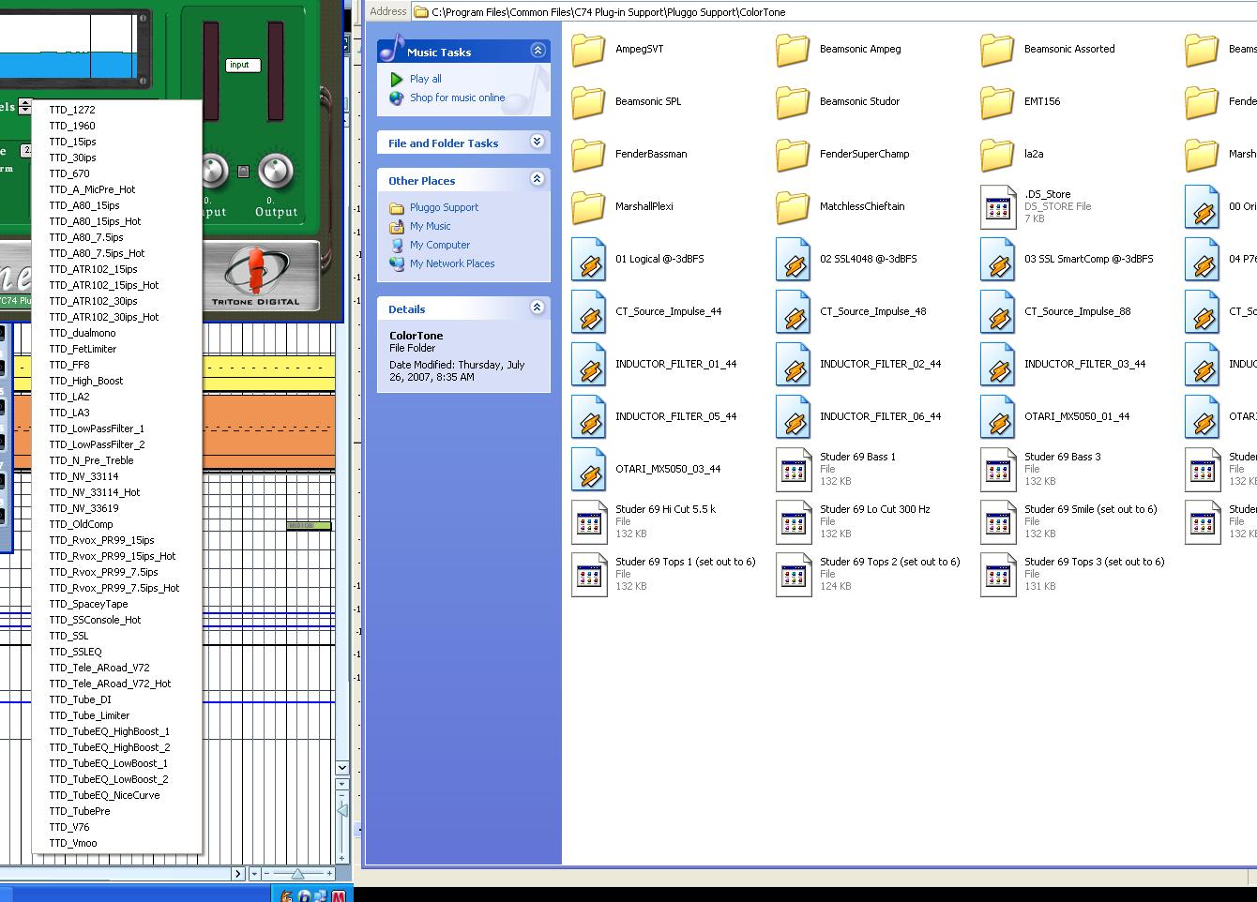Screen dimensions: 1257x902
Task: Collapse the Other Places panel
Action: click(538, 179)
